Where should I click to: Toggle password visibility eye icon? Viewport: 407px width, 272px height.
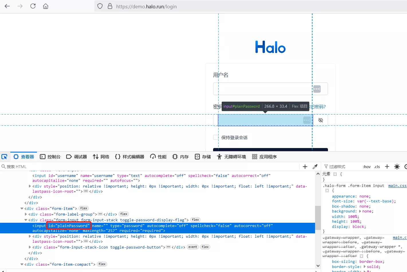point(321,120)
